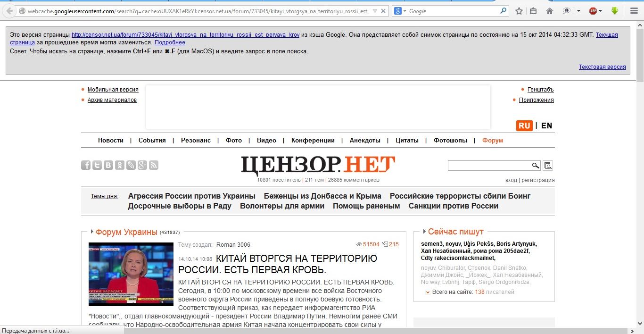Open the Twitter social icon
The image size is (644, 334).
(x=97, y=165)
